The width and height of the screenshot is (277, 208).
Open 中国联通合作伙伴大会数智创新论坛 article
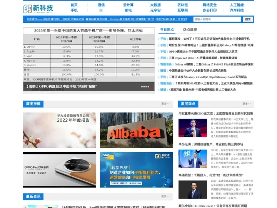198,70
